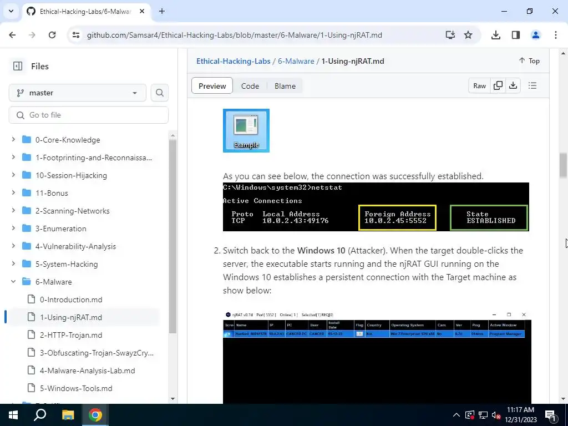Screen dimensions: 568x426
Task: Show hidden system tray icons
Action: pos(456,415)
